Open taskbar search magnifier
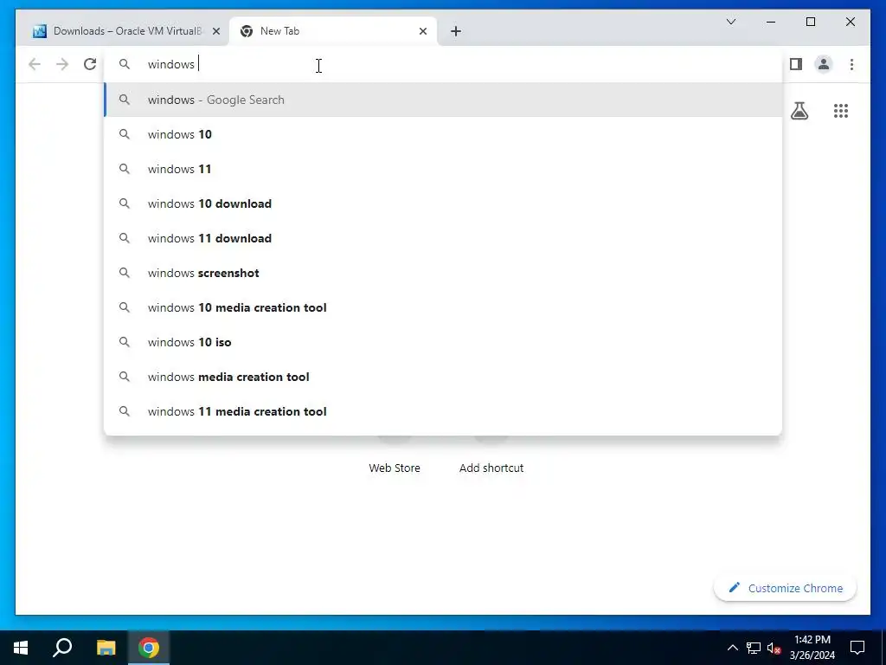Screen dimensions: 886x665 click(x=62, y=648)
